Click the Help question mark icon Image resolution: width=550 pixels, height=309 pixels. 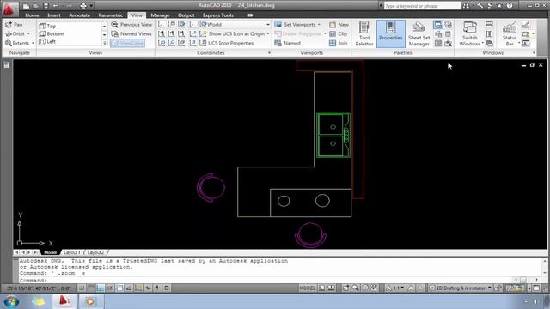click(x=510, y=6)
